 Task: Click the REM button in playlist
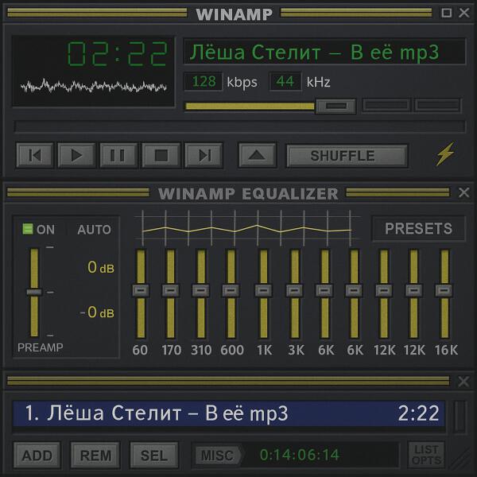point(95,456)
